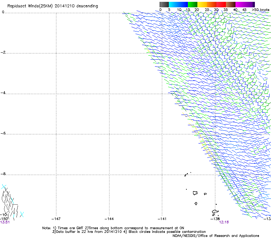Click the red 30-35 knots color swatch
The width and height of the screenshot is (271, 238).
221,4
